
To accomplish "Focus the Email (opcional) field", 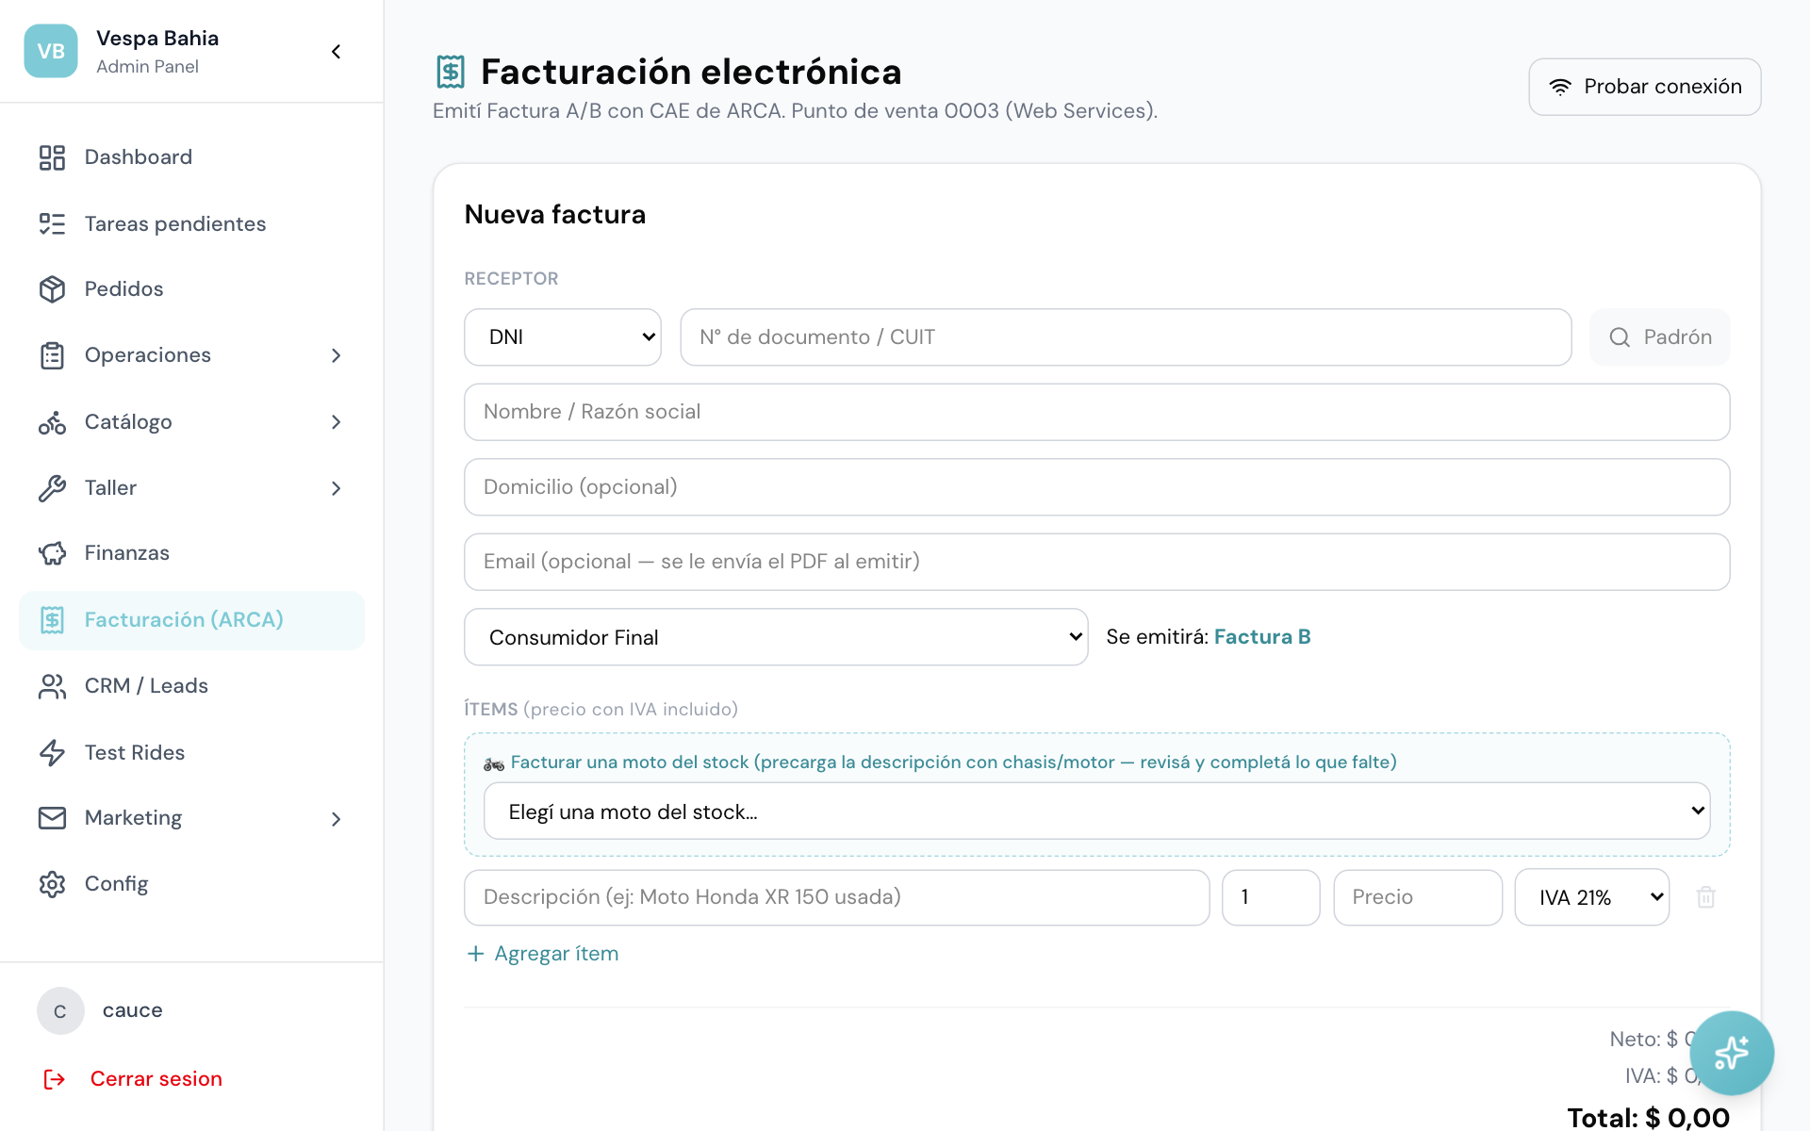I will tap(1096, 562).
